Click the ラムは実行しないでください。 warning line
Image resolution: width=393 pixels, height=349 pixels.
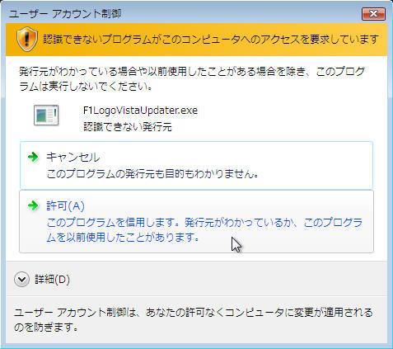coord(86,87)
